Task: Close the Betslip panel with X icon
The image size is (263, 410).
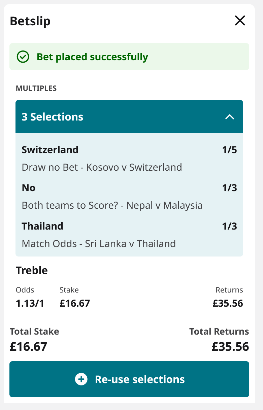Action: point(240,21)
